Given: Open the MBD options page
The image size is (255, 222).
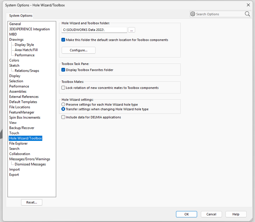Looking at the screenshot, I should pos(13,34).
